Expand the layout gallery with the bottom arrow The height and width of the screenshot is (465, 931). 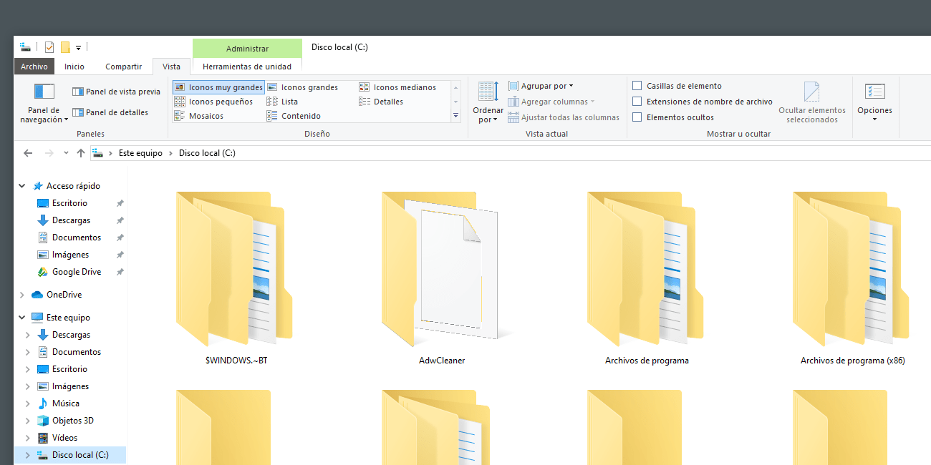pos(455,116)
